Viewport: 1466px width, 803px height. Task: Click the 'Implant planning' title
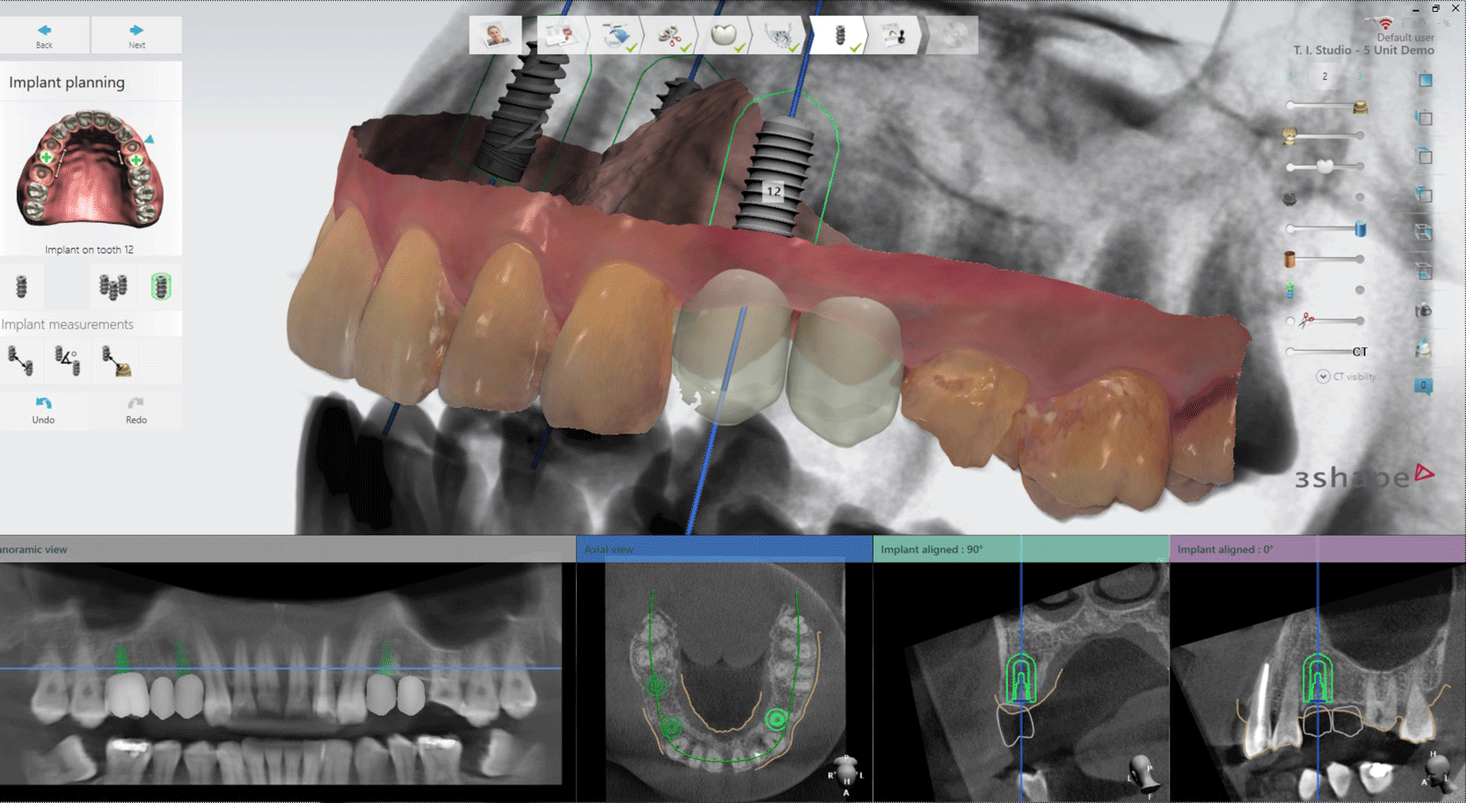[x=66, y=82]
